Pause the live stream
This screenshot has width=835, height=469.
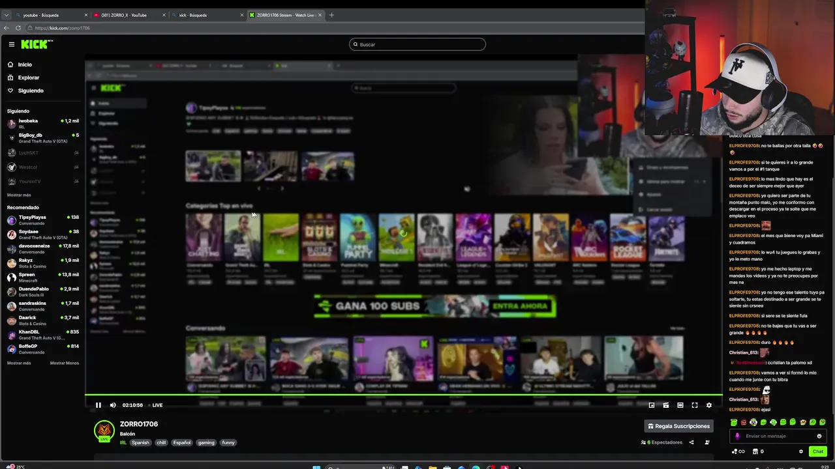(x=99, y=405)
